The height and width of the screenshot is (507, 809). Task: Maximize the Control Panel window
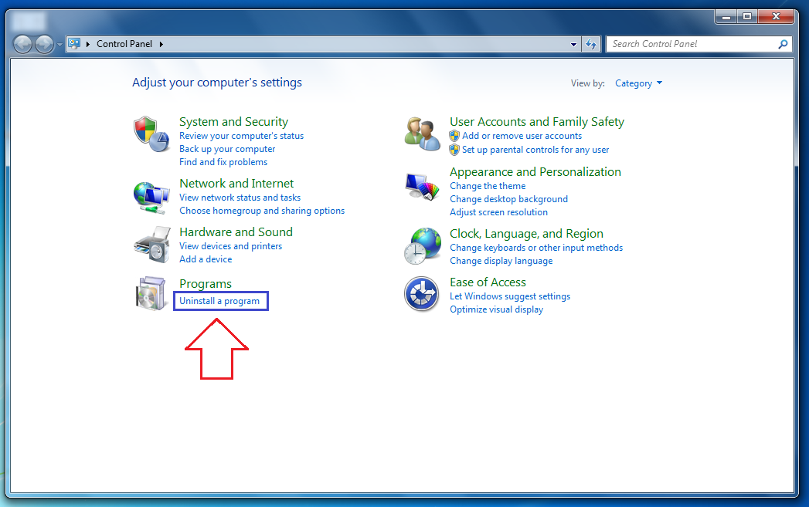pyautogui.click(x=746, y=17)
